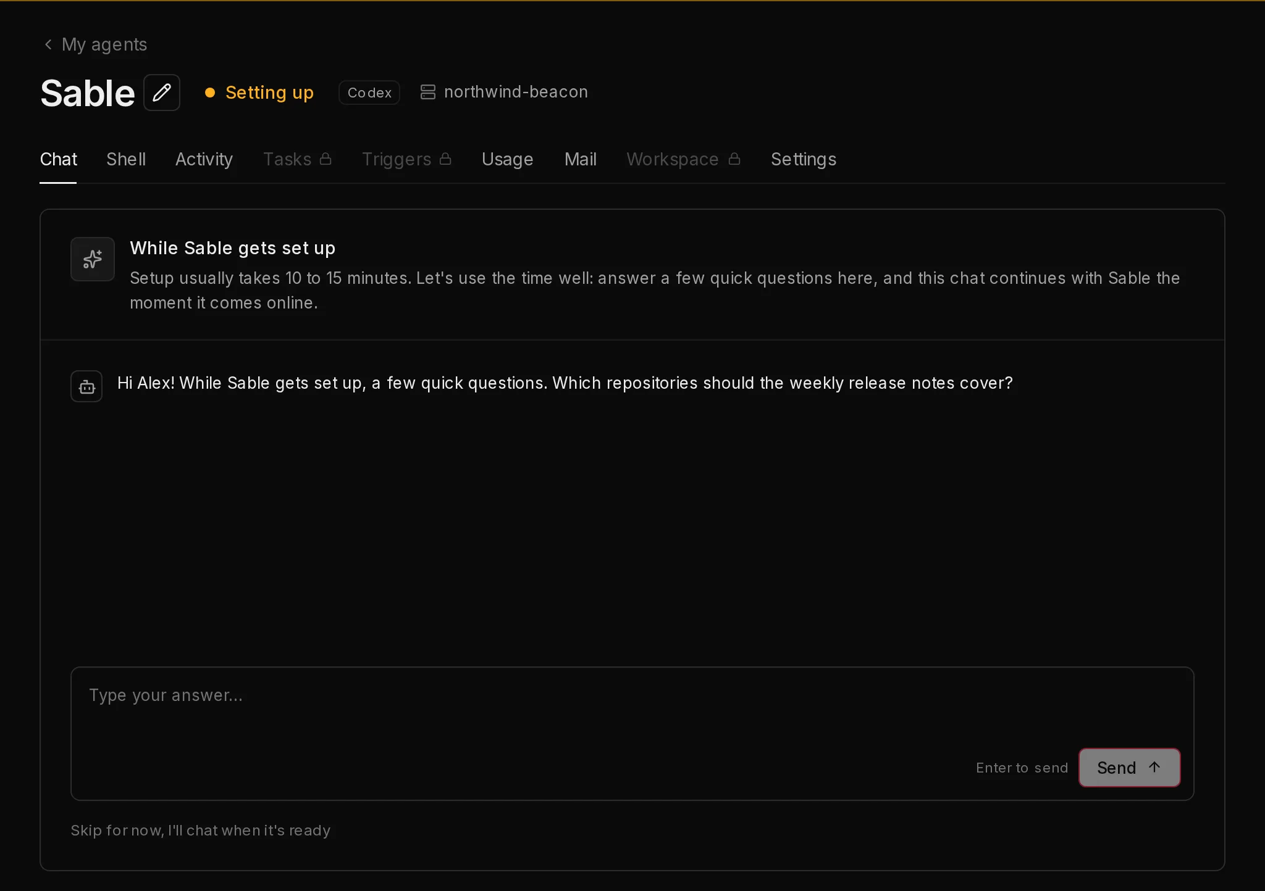1265x891 pixels.
Task: Go back to My agents
Action: [96, 44]
